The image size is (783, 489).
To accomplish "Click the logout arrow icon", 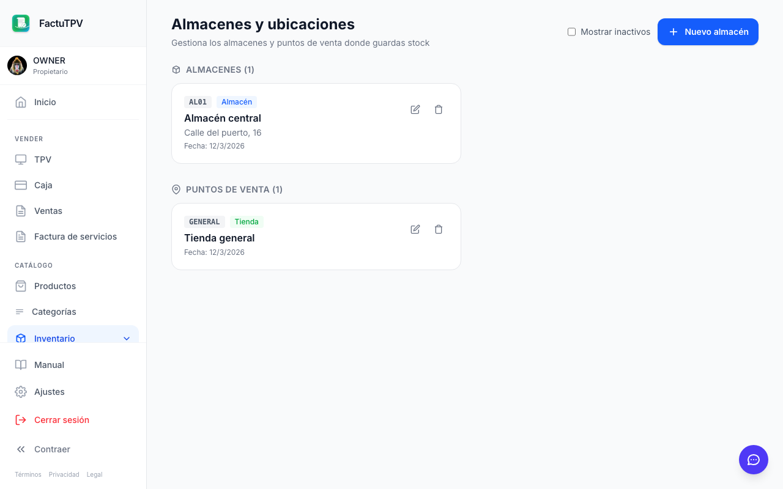I will point(21,420).
